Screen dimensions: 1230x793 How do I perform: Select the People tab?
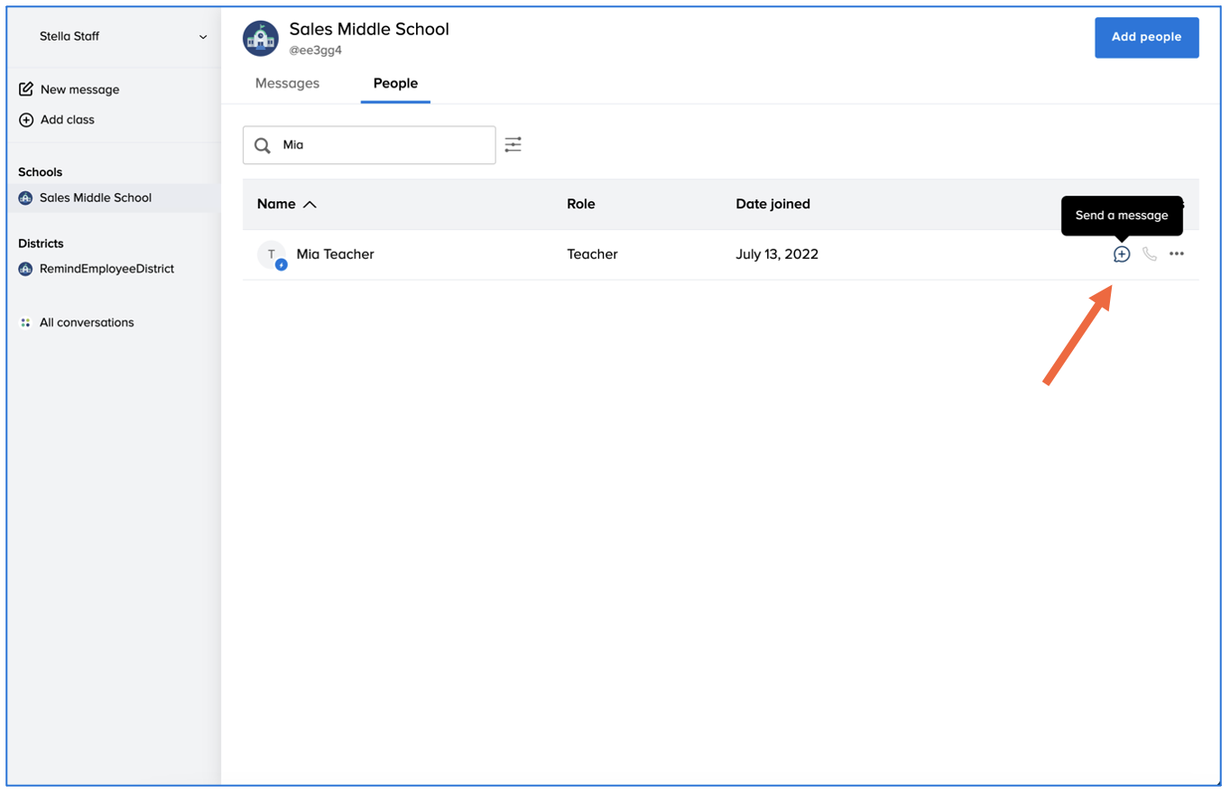[395, 83]
